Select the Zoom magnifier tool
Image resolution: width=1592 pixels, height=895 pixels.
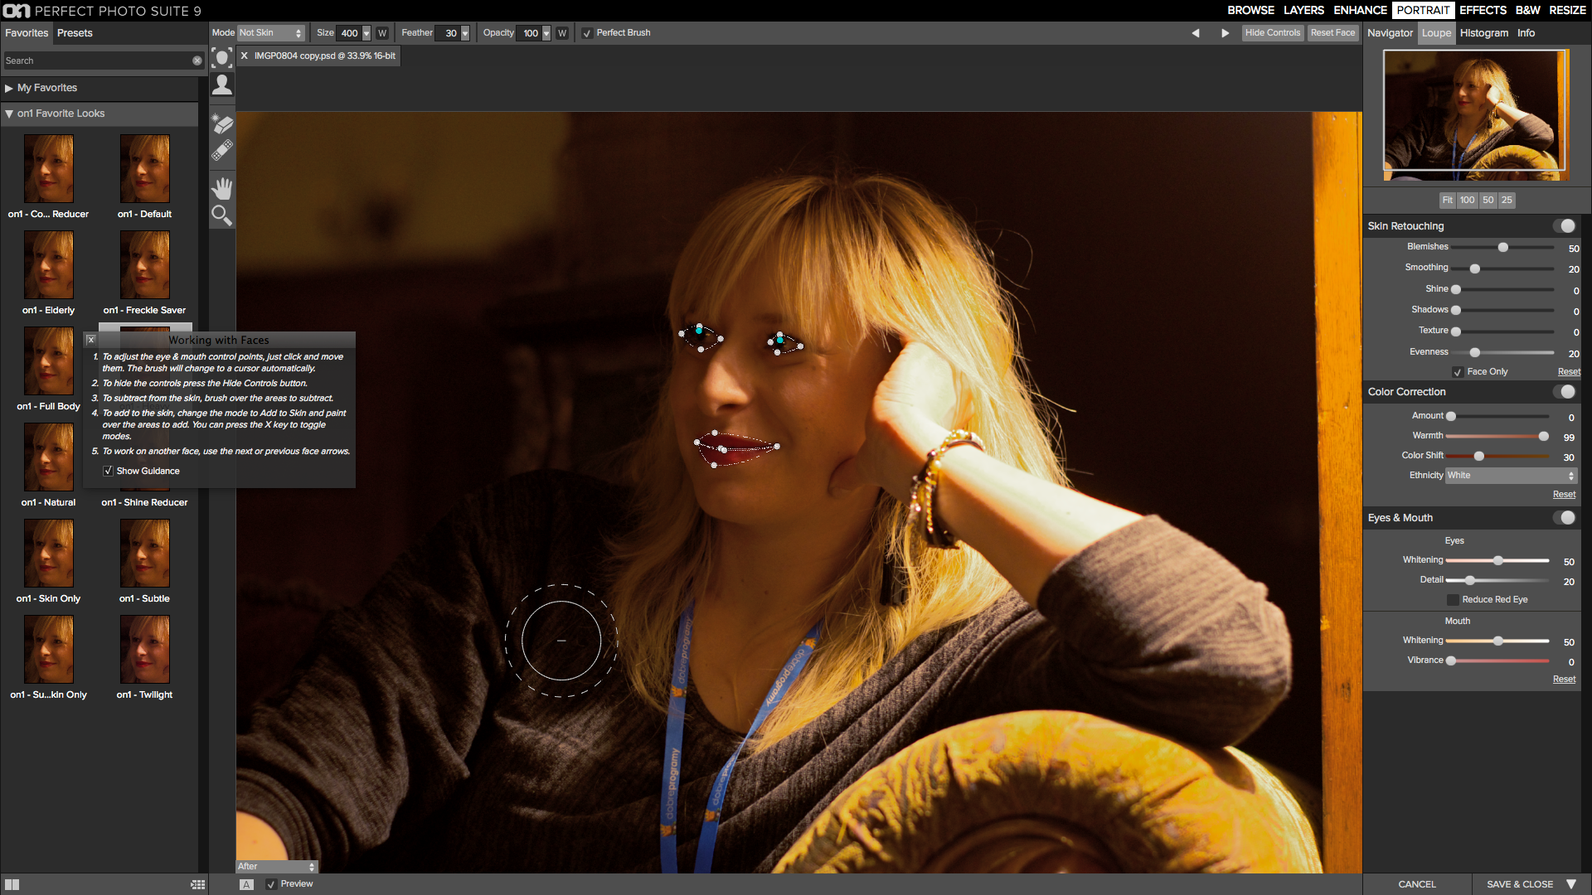(x=221, y=216)
